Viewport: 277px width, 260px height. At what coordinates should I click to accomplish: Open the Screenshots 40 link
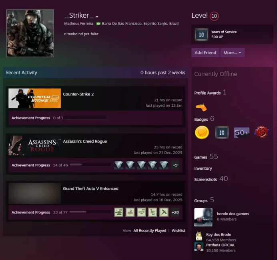point(211,179)
